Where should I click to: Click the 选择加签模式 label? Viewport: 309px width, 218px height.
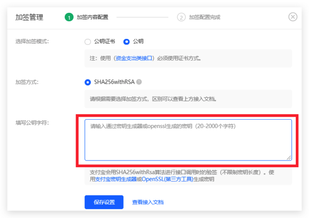(x=32, y=41)
